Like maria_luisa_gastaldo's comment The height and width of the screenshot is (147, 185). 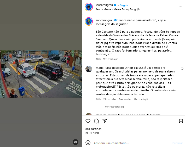point(182,69)
